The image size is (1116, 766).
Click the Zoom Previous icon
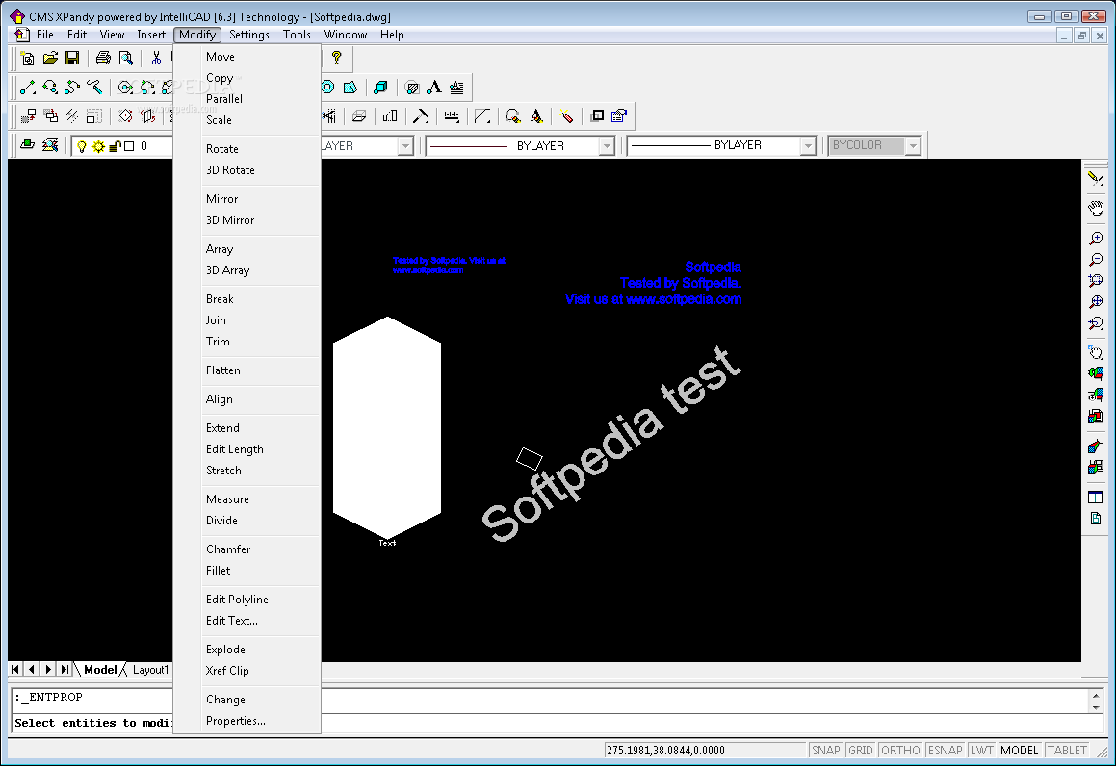1096,323
